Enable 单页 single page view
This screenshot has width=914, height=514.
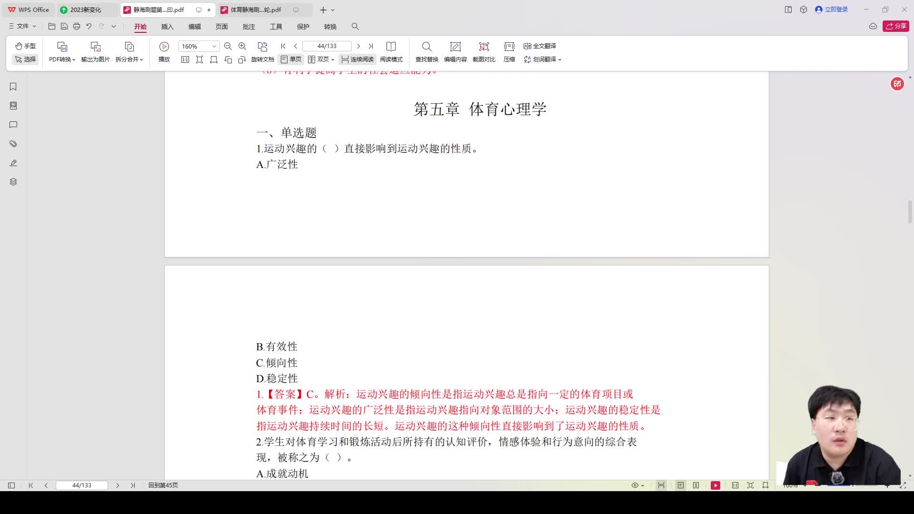290,59
